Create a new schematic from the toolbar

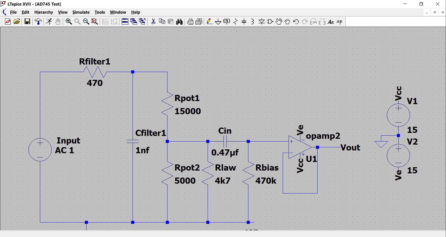pyautogui.click(x=8, y=22)
